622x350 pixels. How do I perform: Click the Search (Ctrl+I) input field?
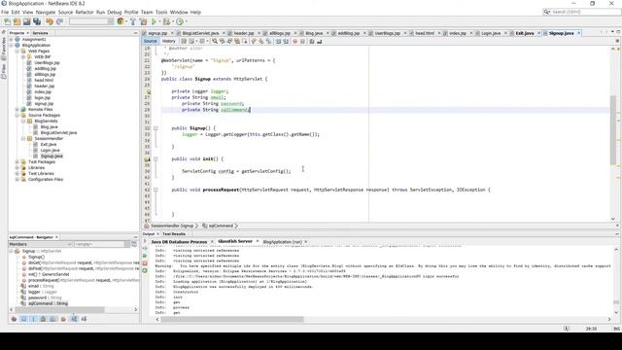point(585,12)
